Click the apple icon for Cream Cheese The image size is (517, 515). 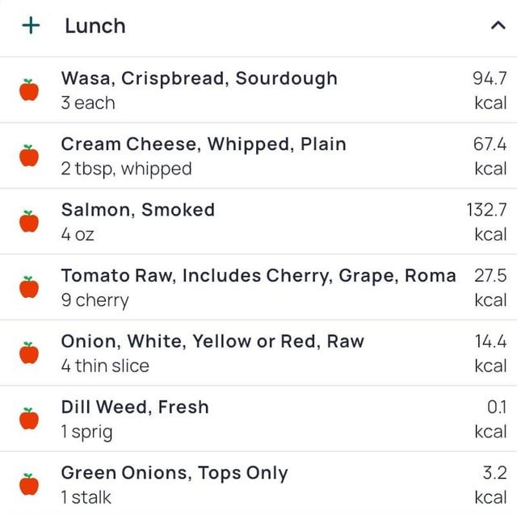pyautogui.click(x=29, y=155)
